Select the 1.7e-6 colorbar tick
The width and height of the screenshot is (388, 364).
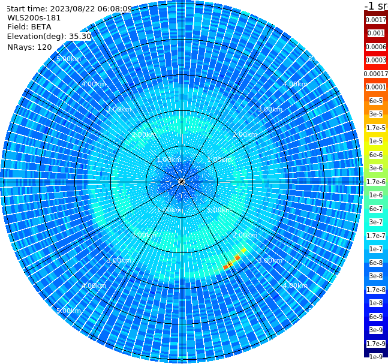[x=375, y=182]
